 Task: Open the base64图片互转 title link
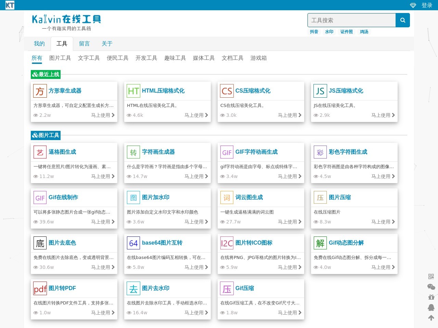pyautogui.click(x=162, y=243)
